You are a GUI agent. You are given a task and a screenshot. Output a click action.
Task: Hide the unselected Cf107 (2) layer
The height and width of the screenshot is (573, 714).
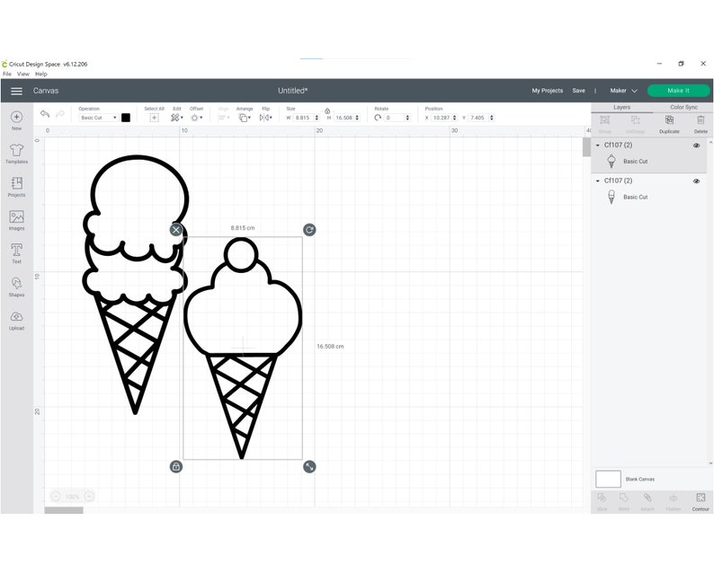[696, 181]
